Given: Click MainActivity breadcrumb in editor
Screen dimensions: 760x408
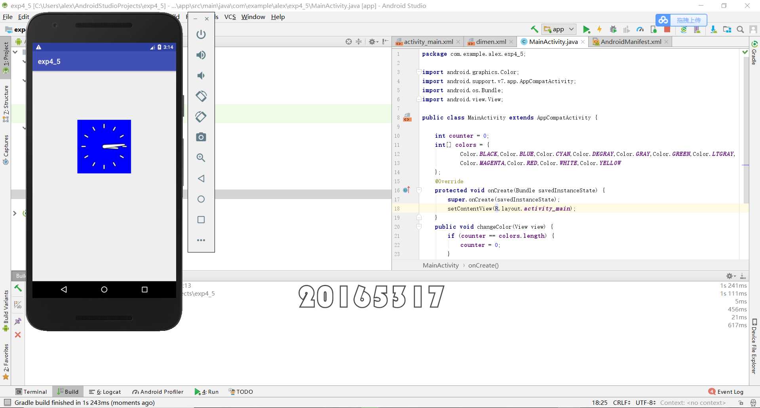Looking at the screenshot, I should click(441, 265).
